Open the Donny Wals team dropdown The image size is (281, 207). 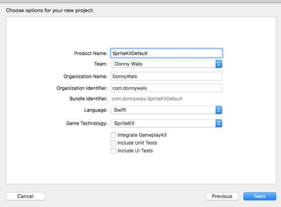(166, 64)
